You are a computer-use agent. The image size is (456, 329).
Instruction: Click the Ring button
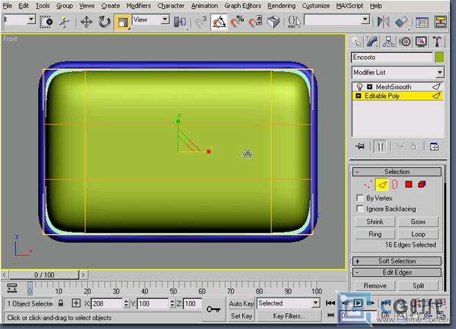pos(375,234)
